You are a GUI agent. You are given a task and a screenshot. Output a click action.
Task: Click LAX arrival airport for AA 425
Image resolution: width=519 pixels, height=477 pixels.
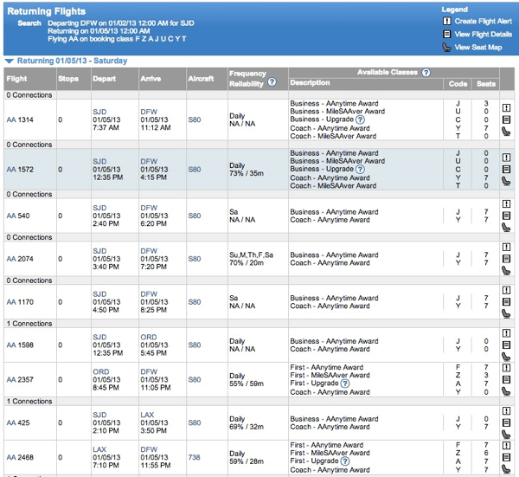(147, 415)
